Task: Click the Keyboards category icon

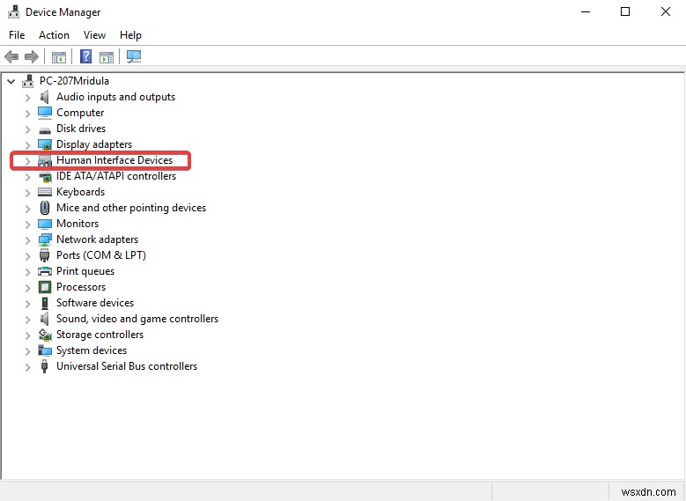Action: [45, 192]
